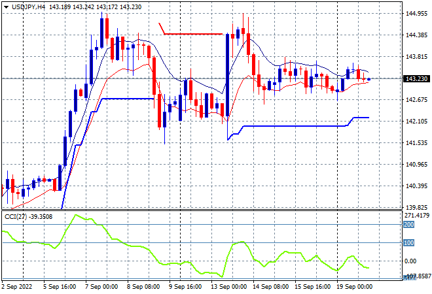Screen dimensions: 432x294
Task: Click the CCI 100 level label
Action: click(407, 242)
